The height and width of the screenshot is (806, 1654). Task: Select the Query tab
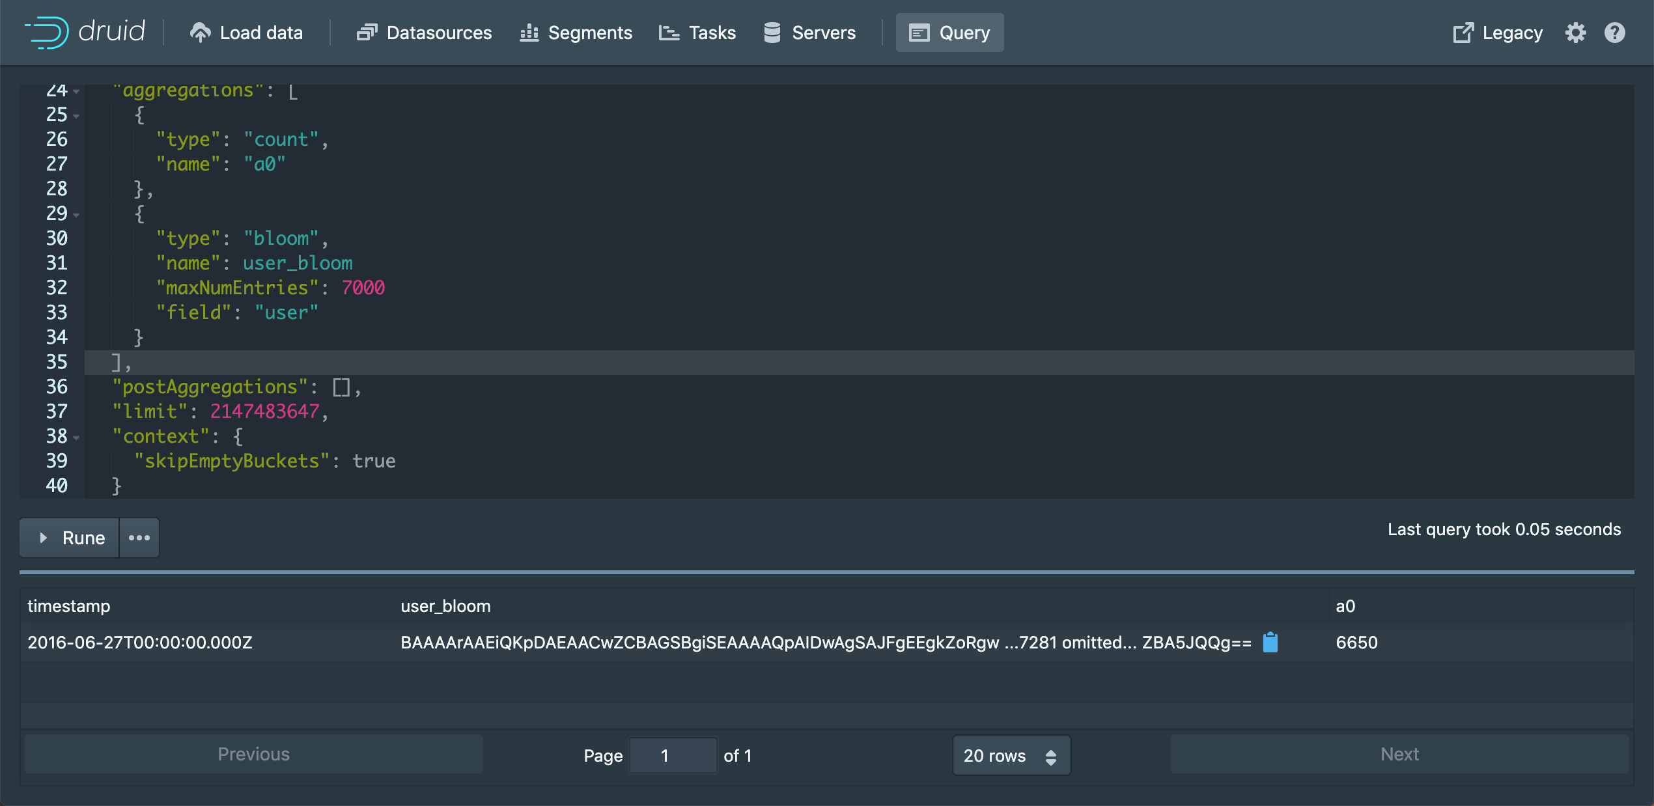pyautogui.click(x=949, y=33)
